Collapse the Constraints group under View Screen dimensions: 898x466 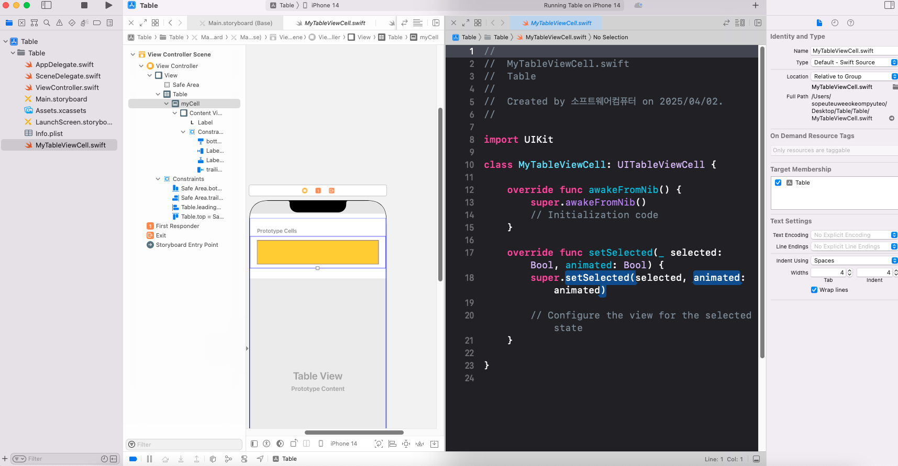pos(158,179)
